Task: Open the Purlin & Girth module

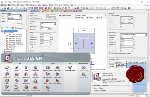Action: (x=48, y=81)
